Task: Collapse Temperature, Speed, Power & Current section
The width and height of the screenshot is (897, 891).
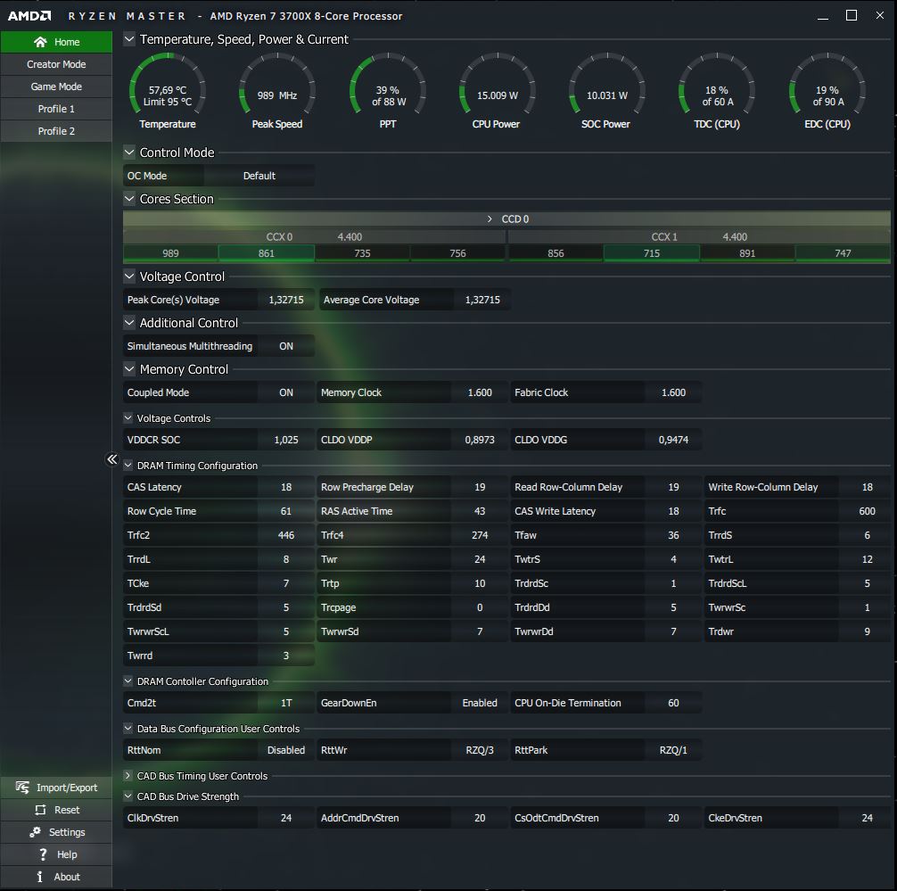Action: [x=129, y=39]
